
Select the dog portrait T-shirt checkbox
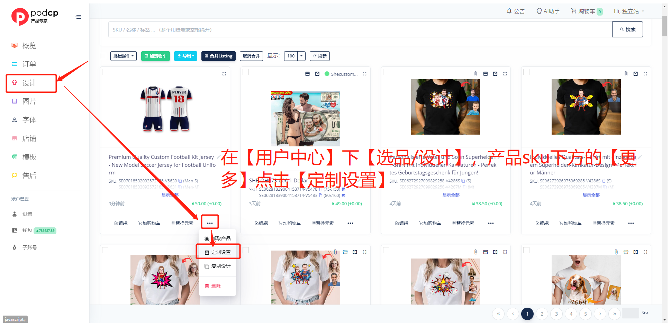[x=526, y=250]
